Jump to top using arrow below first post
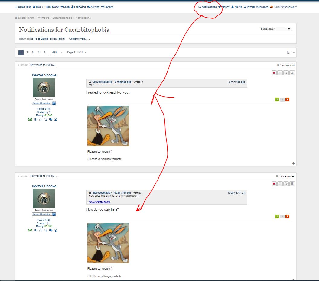319x281 pixels. click(x=293, y=163)
